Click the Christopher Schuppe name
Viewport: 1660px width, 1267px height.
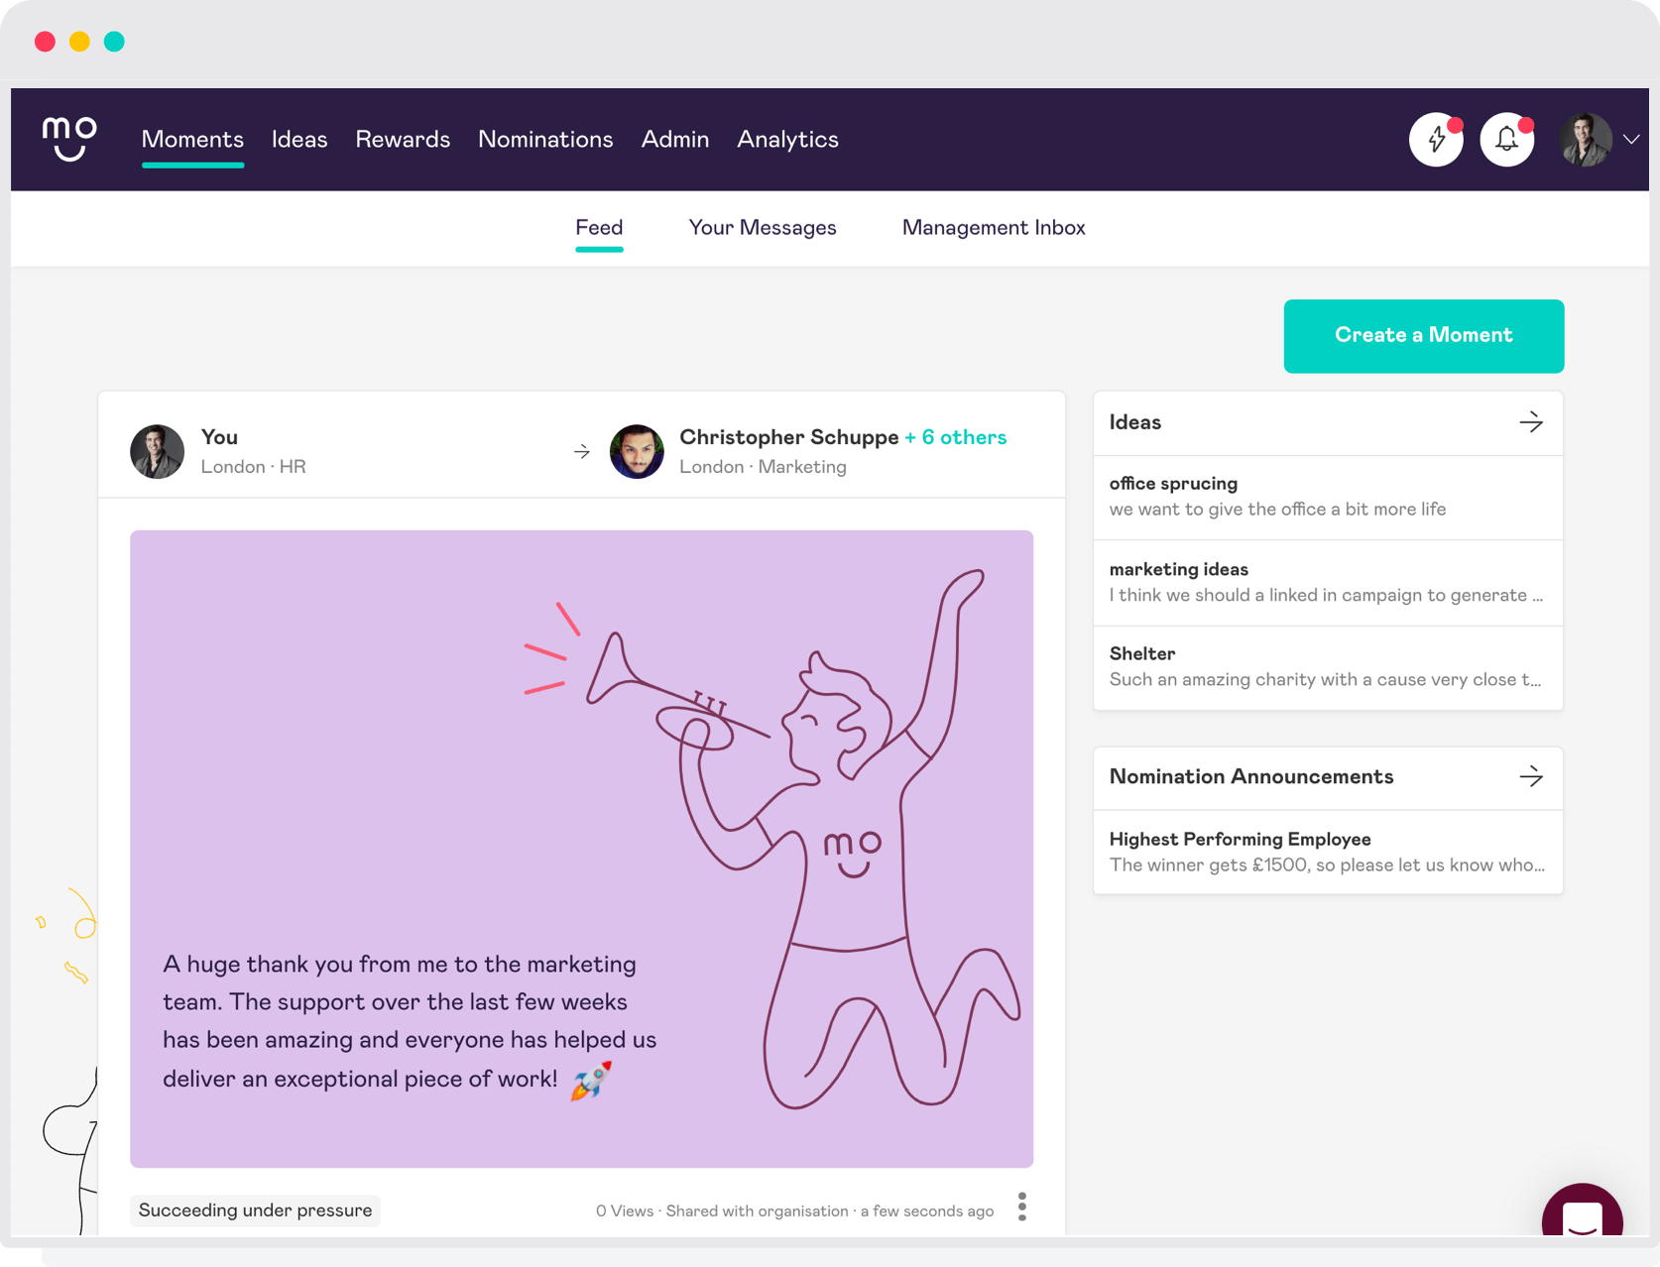pos(789,437)
